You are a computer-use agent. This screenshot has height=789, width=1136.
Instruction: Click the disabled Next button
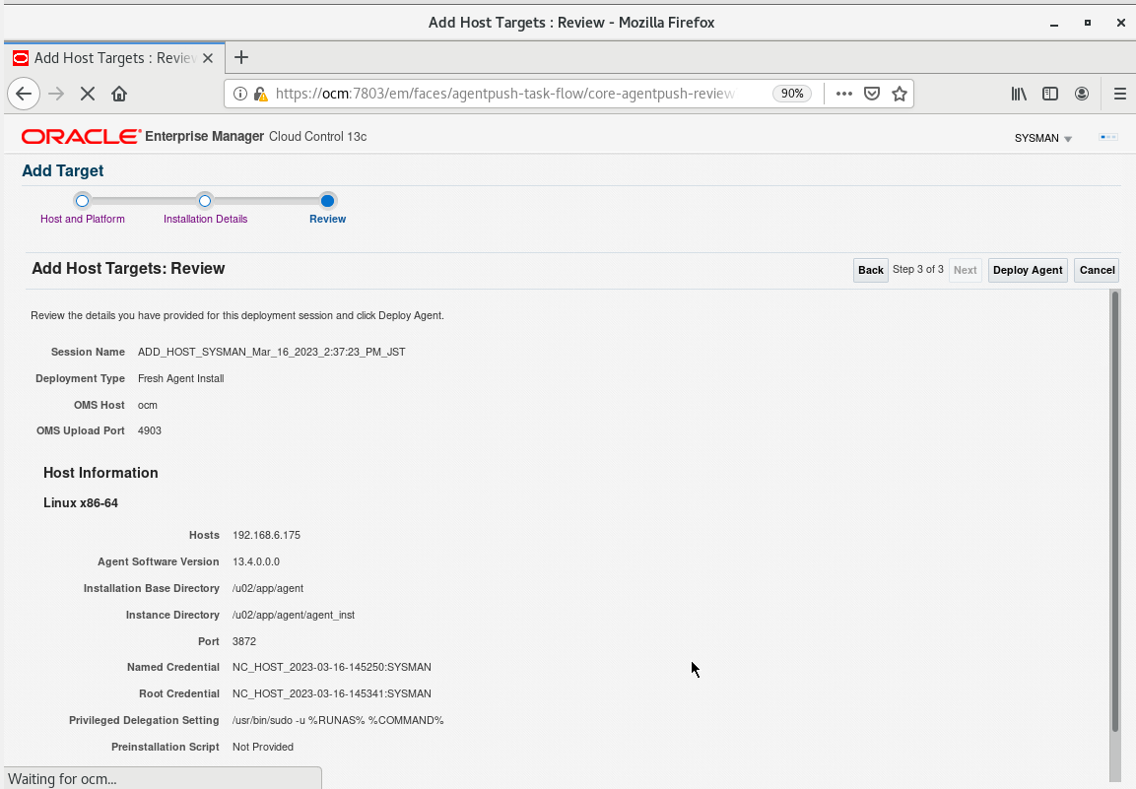965,270
